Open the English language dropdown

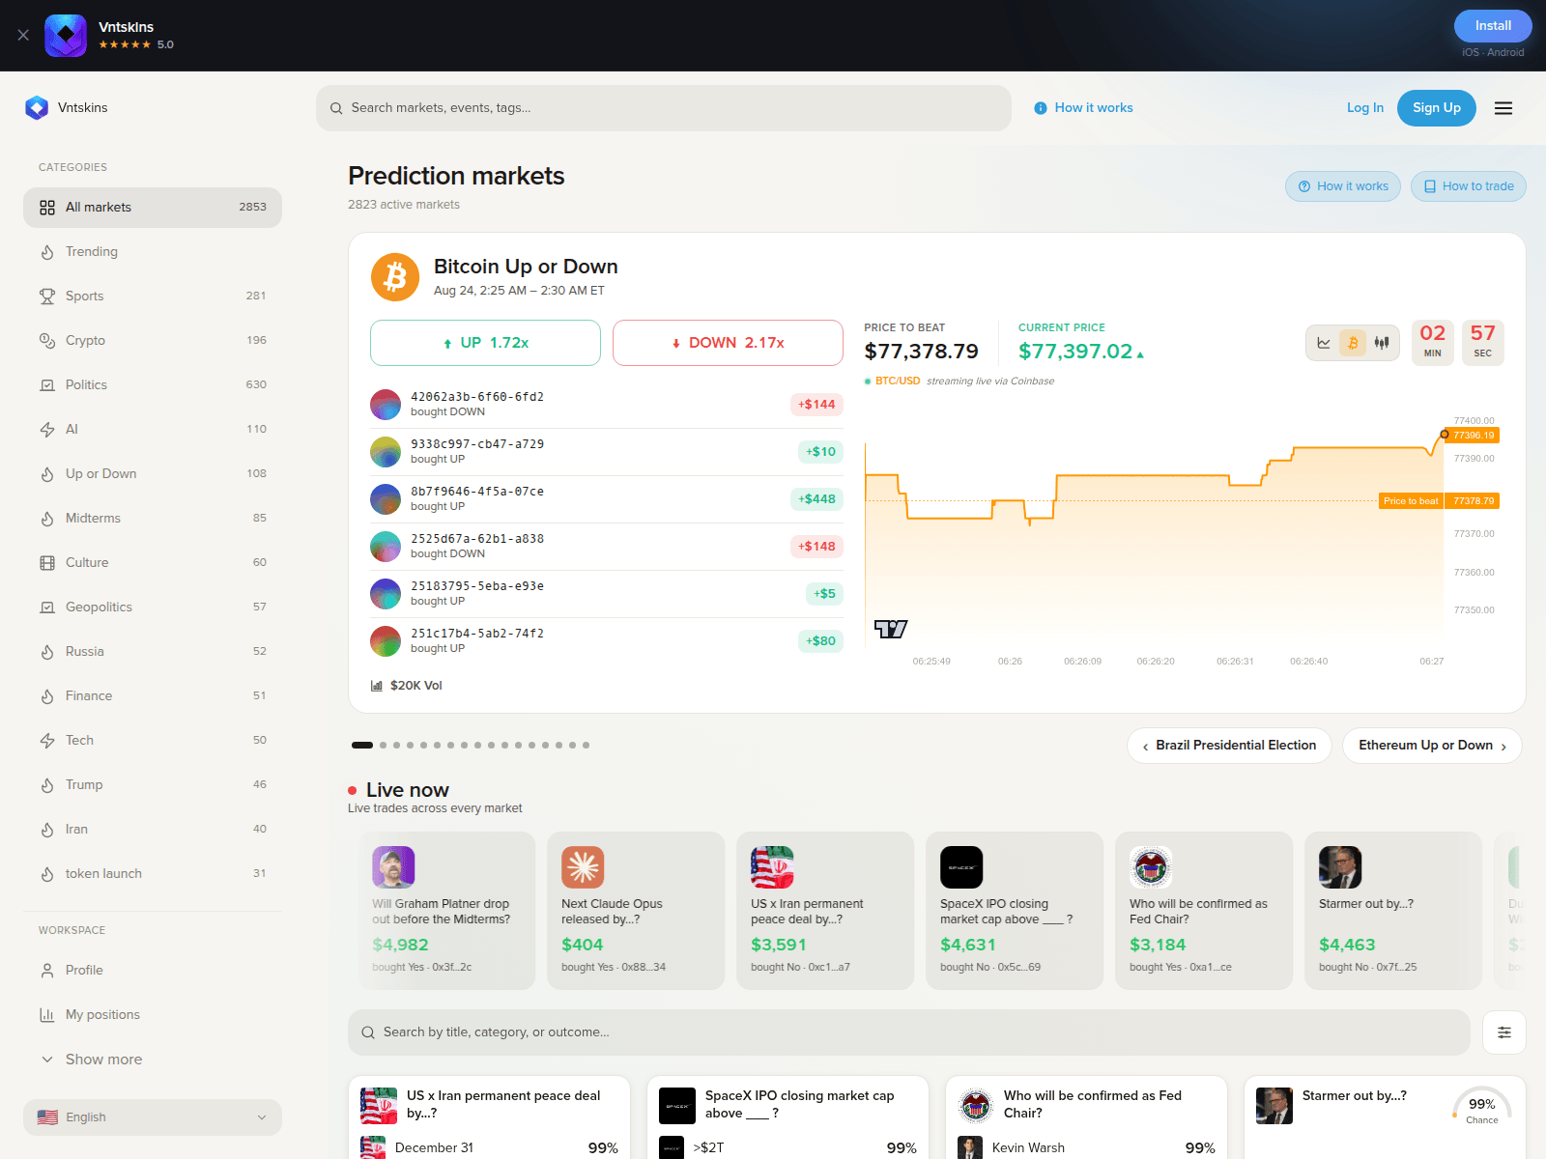pos(153,1117)
